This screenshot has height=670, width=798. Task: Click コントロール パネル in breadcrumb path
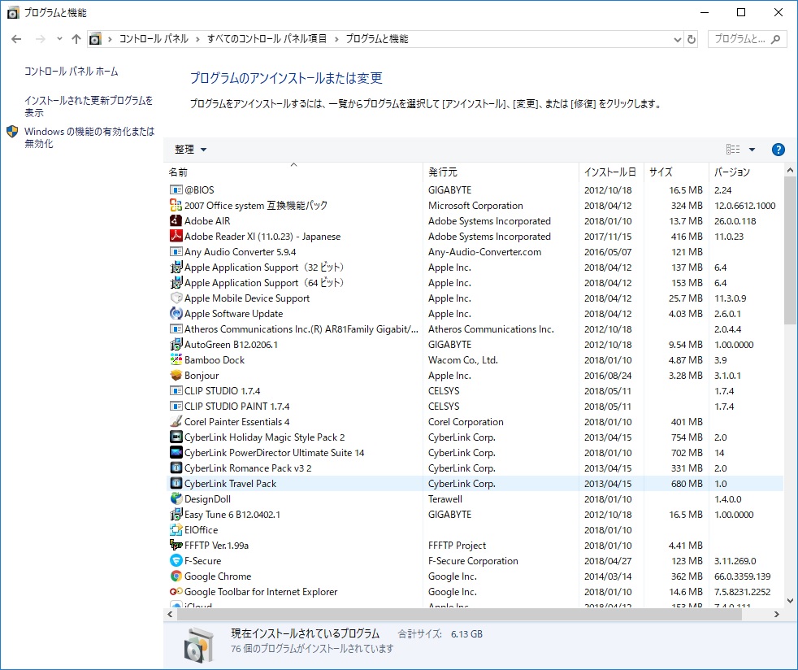154,39
